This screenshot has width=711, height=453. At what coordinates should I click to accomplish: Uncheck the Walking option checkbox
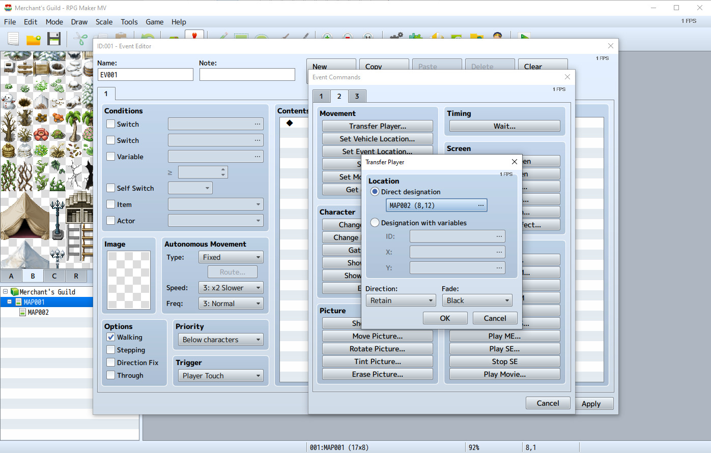tap(110, 337)
